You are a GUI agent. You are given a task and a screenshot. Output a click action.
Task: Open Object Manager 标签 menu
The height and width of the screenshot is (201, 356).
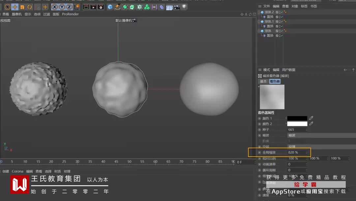point(304,6)
